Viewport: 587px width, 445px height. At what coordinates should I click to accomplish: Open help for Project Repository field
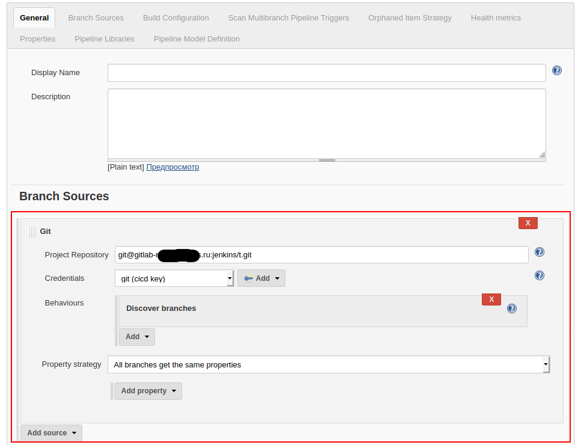coord(539,252)
